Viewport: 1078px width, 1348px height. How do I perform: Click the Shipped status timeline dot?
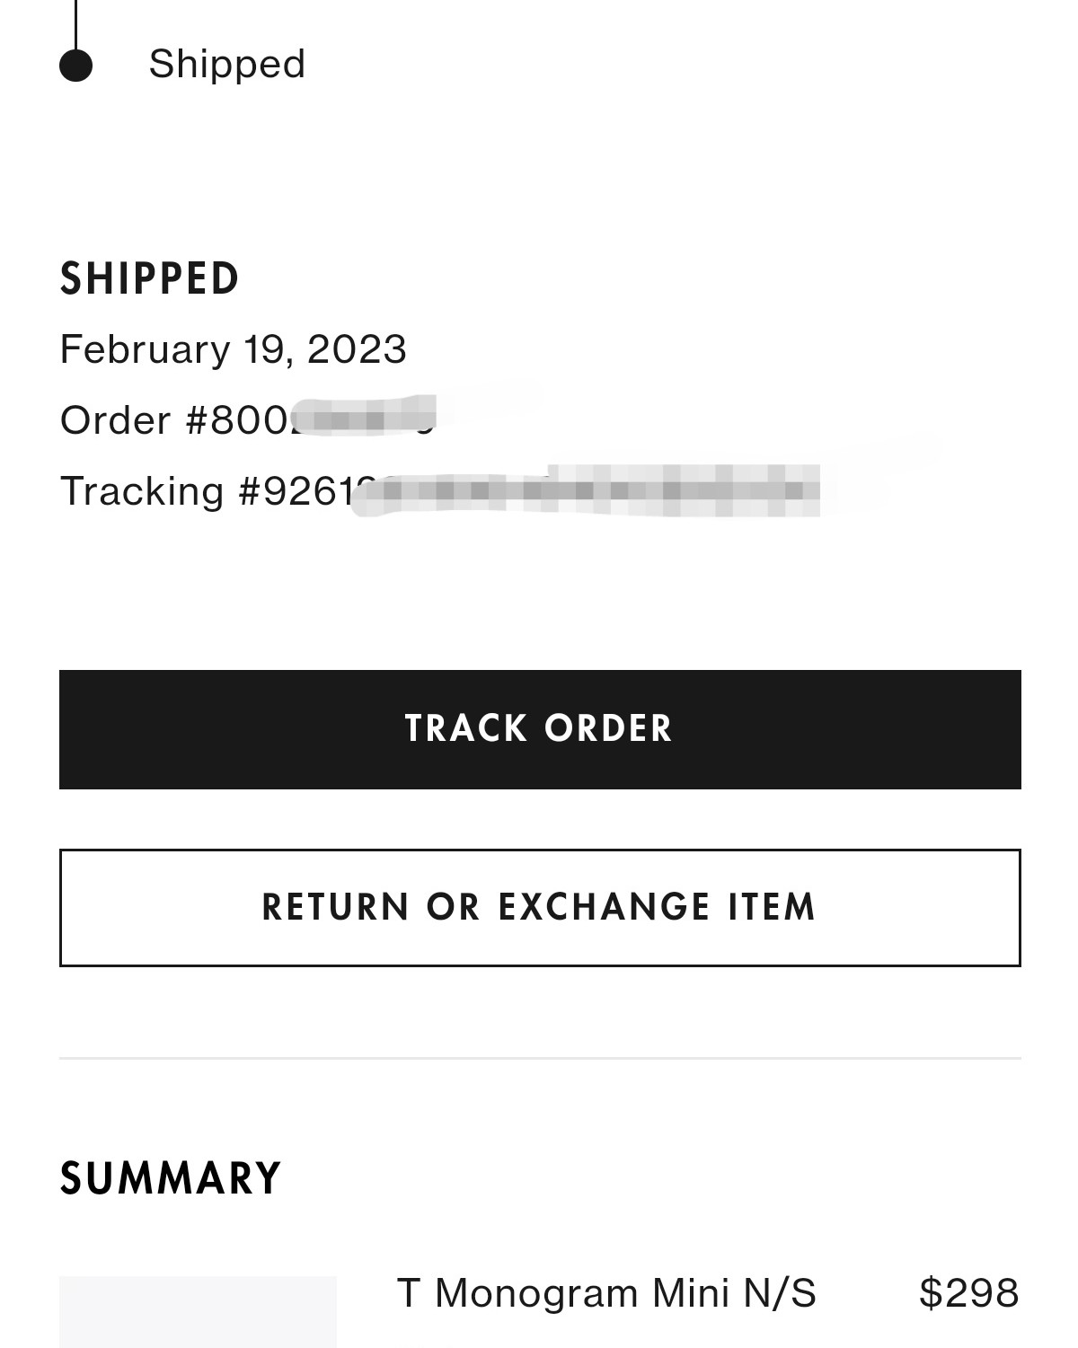[x=75, y=66]
